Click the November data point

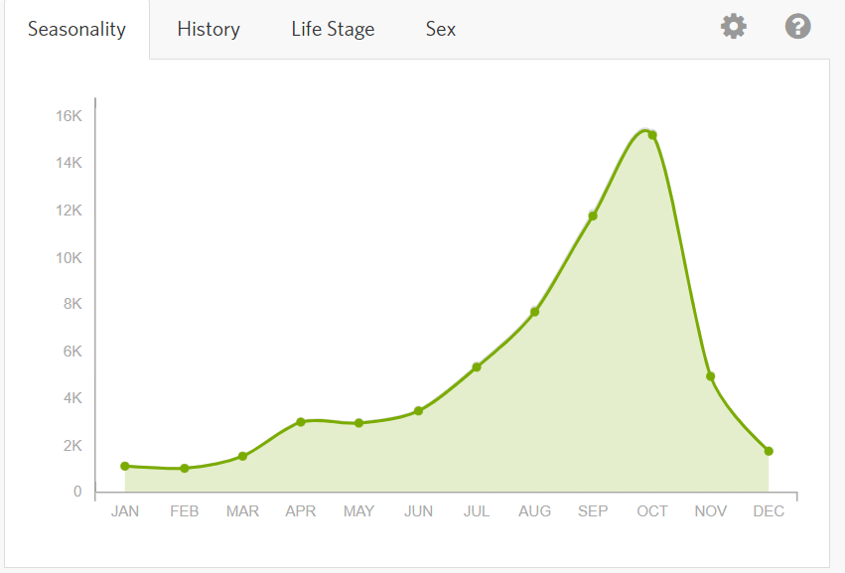[x=711, y=376]
